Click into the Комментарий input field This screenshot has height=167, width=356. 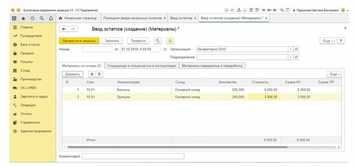click(133, 156)
